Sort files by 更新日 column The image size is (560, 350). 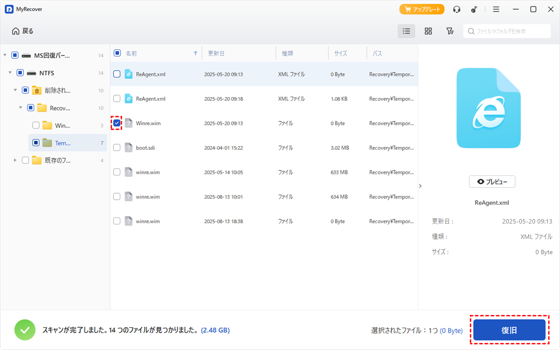click(216, 54)
